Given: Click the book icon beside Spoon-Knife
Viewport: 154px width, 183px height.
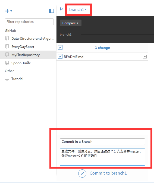Looking at the screenshot, I should click(x=7, y=63).
